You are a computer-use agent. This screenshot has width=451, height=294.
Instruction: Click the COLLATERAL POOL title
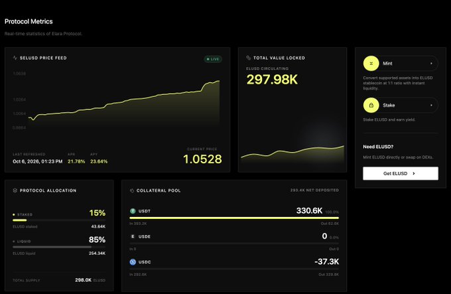point(159,190)
